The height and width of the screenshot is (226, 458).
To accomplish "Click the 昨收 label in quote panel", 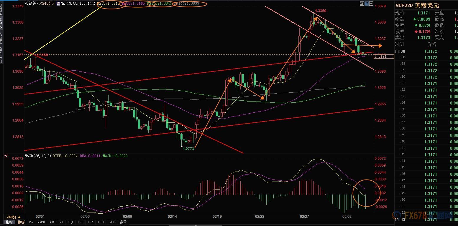I will [439, 31].
